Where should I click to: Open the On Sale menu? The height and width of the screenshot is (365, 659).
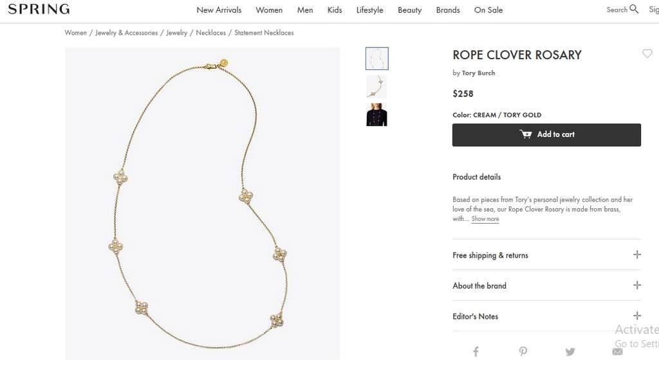point(488,10)
